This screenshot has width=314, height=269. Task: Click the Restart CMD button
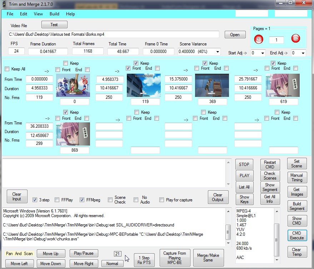click(x=270, y=165)
